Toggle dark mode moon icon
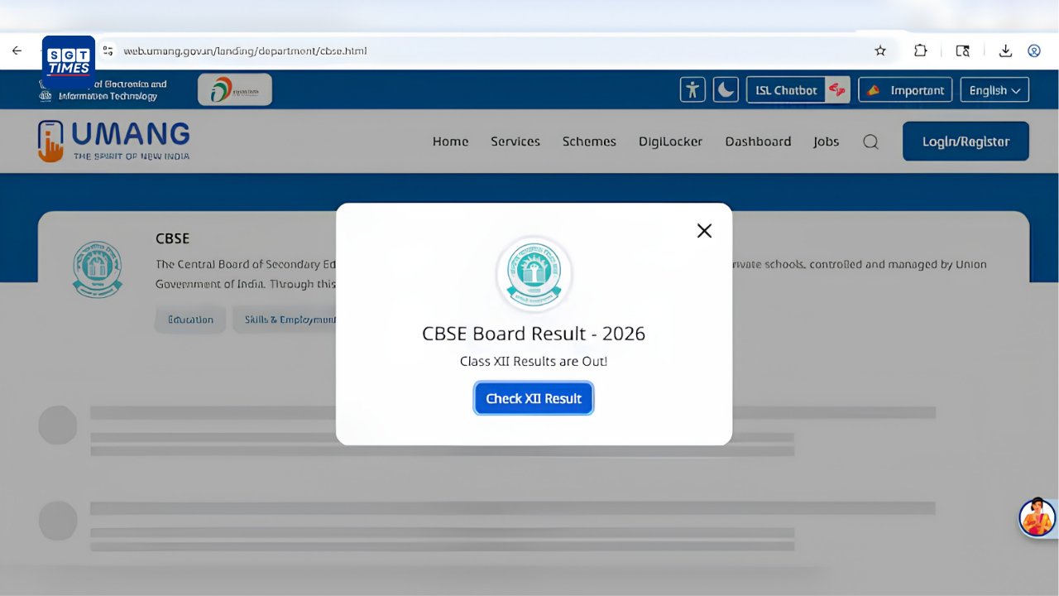Image resolution: width=1059 pixels, height=596 pixels. click(726, 89)
